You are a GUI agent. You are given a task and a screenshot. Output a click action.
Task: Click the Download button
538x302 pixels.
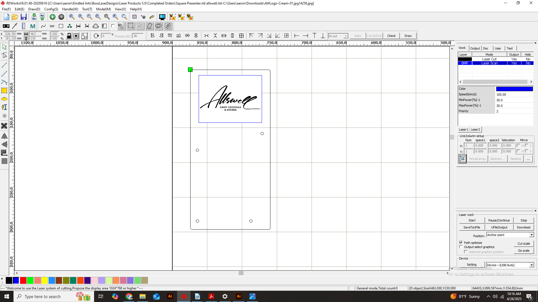coord(523,227)
